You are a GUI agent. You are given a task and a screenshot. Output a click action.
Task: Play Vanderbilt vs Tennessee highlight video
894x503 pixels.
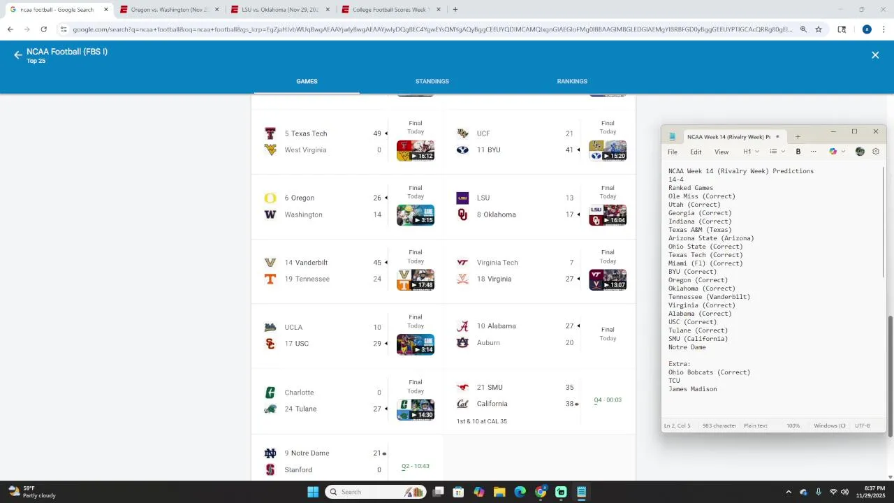pyautogui.click(x=416, y=280)
